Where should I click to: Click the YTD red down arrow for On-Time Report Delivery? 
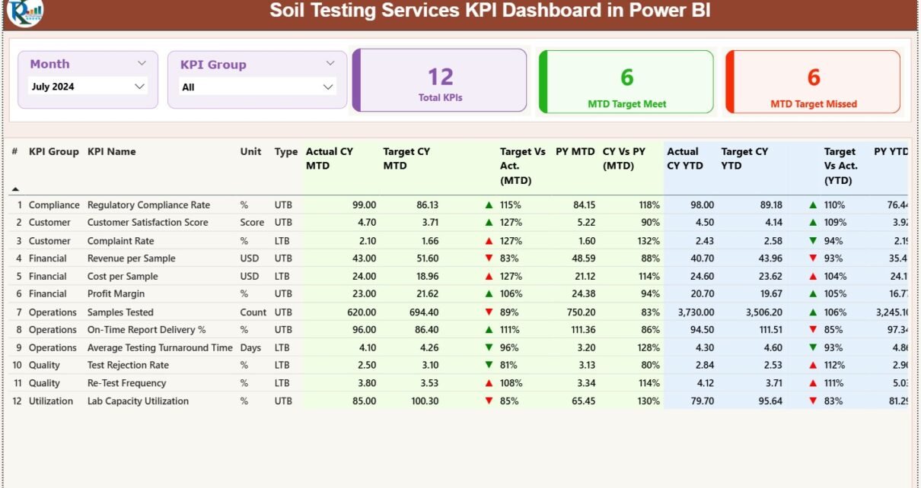[813, 330]
